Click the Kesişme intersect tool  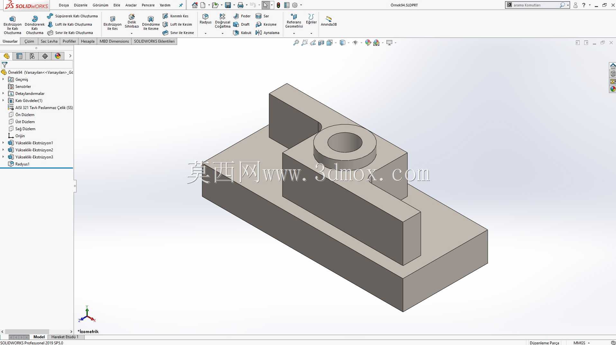[266, 24]
